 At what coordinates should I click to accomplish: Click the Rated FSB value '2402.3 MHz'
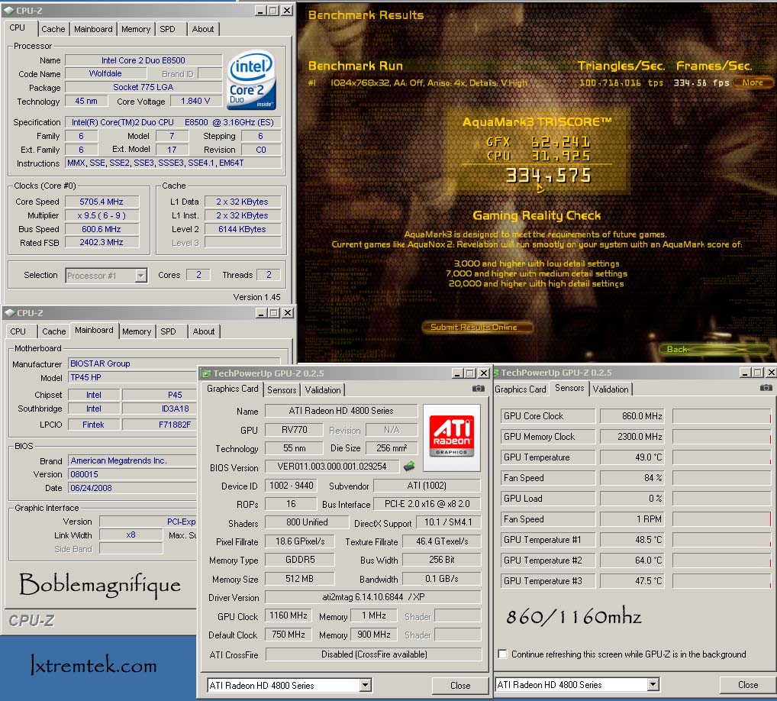(102, 242)
